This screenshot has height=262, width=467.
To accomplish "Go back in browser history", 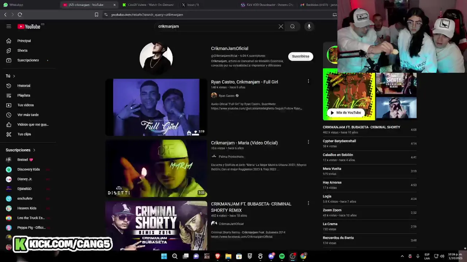I will pos(5,15).
